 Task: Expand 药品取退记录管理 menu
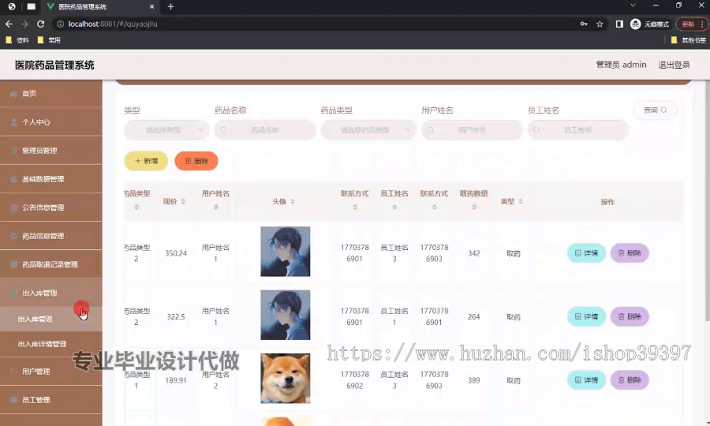coord(50,264)
